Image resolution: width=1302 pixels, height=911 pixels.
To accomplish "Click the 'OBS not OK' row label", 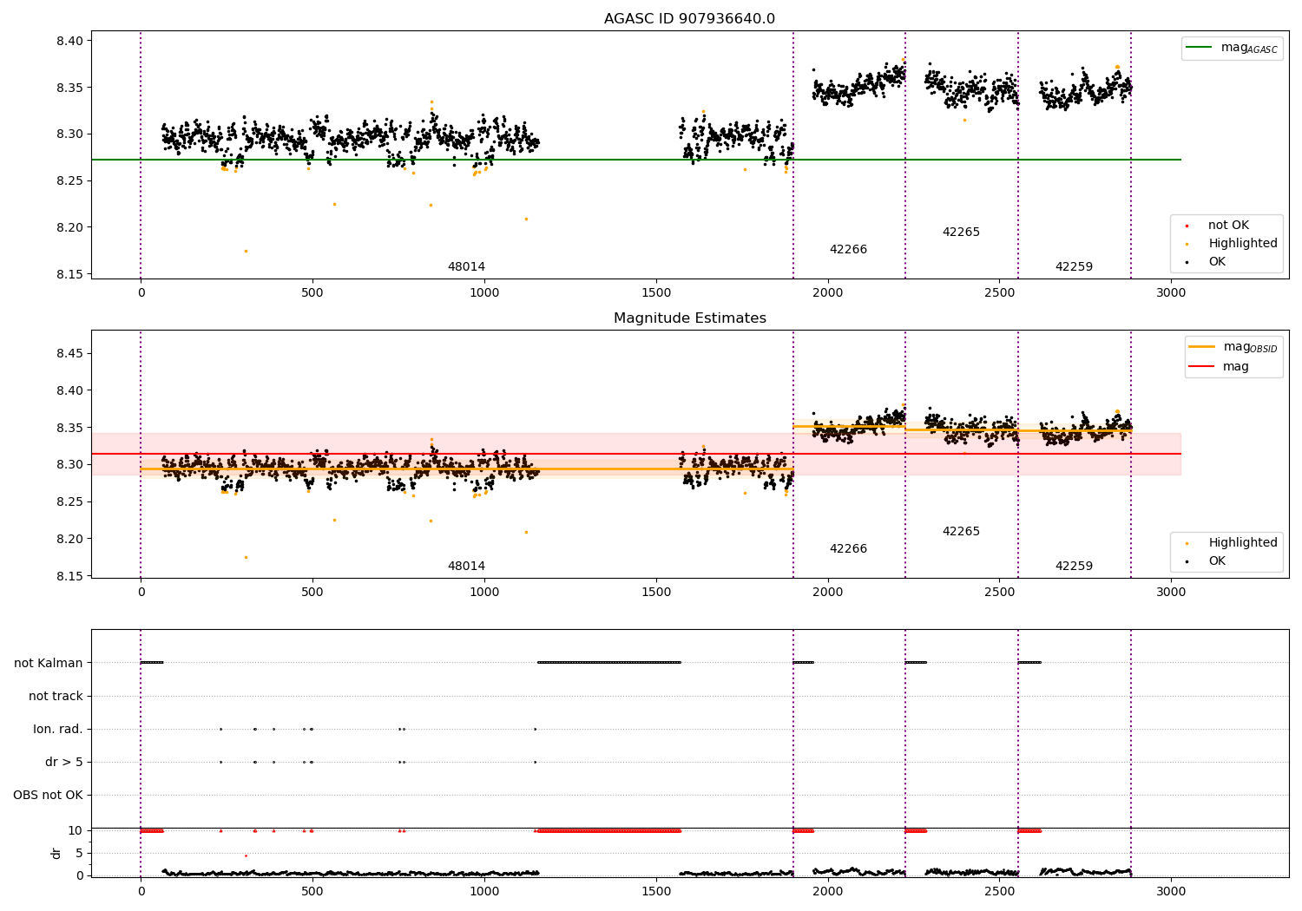I will 48,796.
